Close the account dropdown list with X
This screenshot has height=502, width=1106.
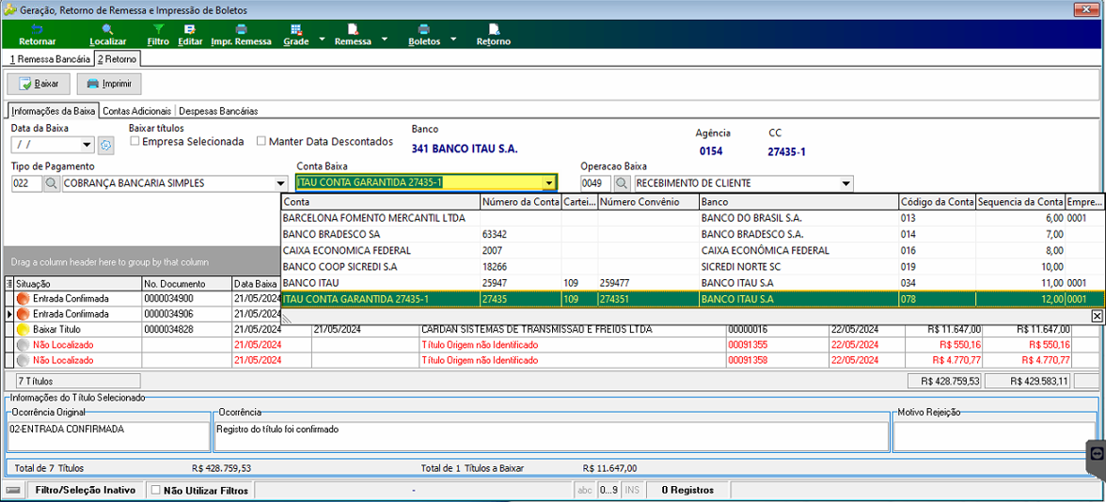coord(1097,316)
